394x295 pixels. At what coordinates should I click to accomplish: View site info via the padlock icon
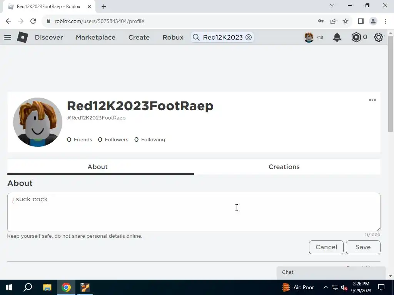click(x=48, y=21)
